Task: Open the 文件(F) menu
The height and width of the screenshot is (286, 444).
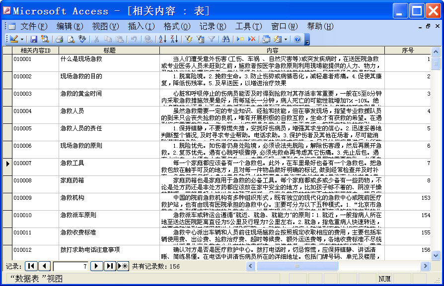Action: [x=34, y=26]
